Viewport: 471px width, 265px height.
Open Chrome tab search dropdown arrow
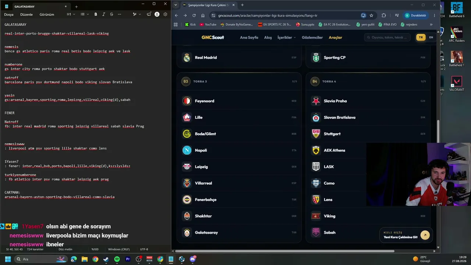pyautogui.click(x=176, y=5)
